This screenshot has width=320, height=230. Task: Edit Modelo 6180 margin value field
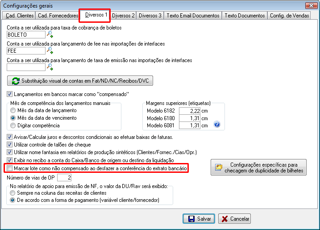point(190,118)
